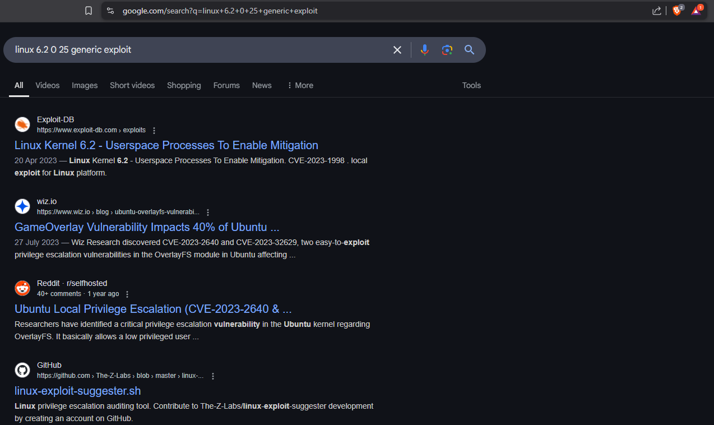This screenshot has height=425, width=714.
Task: Click the bookmark icon in address bar
Action: click(89, 11)
